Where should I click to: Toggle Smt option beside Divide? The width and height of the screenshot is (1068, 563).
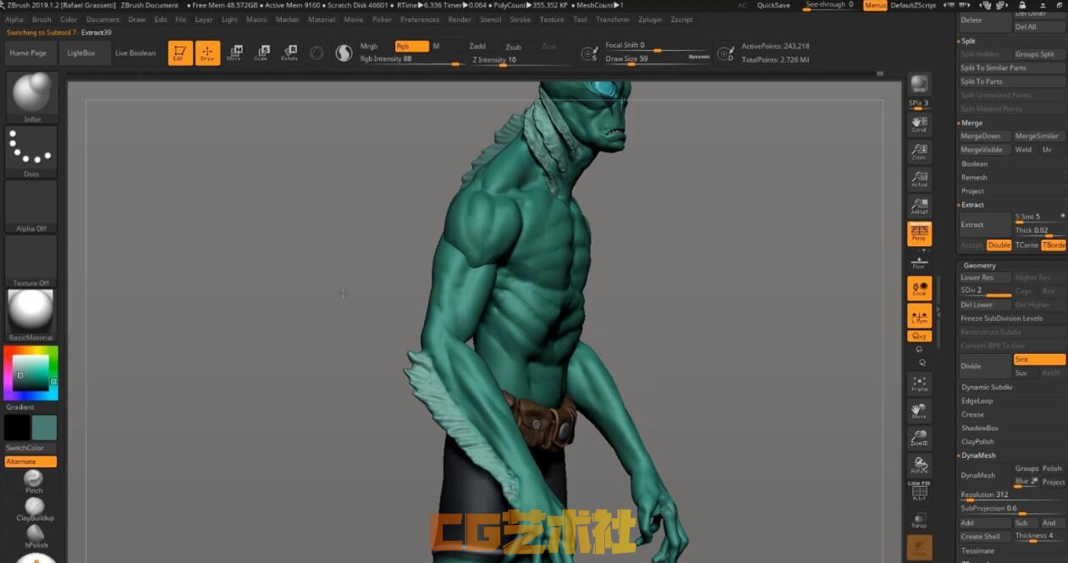coord(1040,360)
